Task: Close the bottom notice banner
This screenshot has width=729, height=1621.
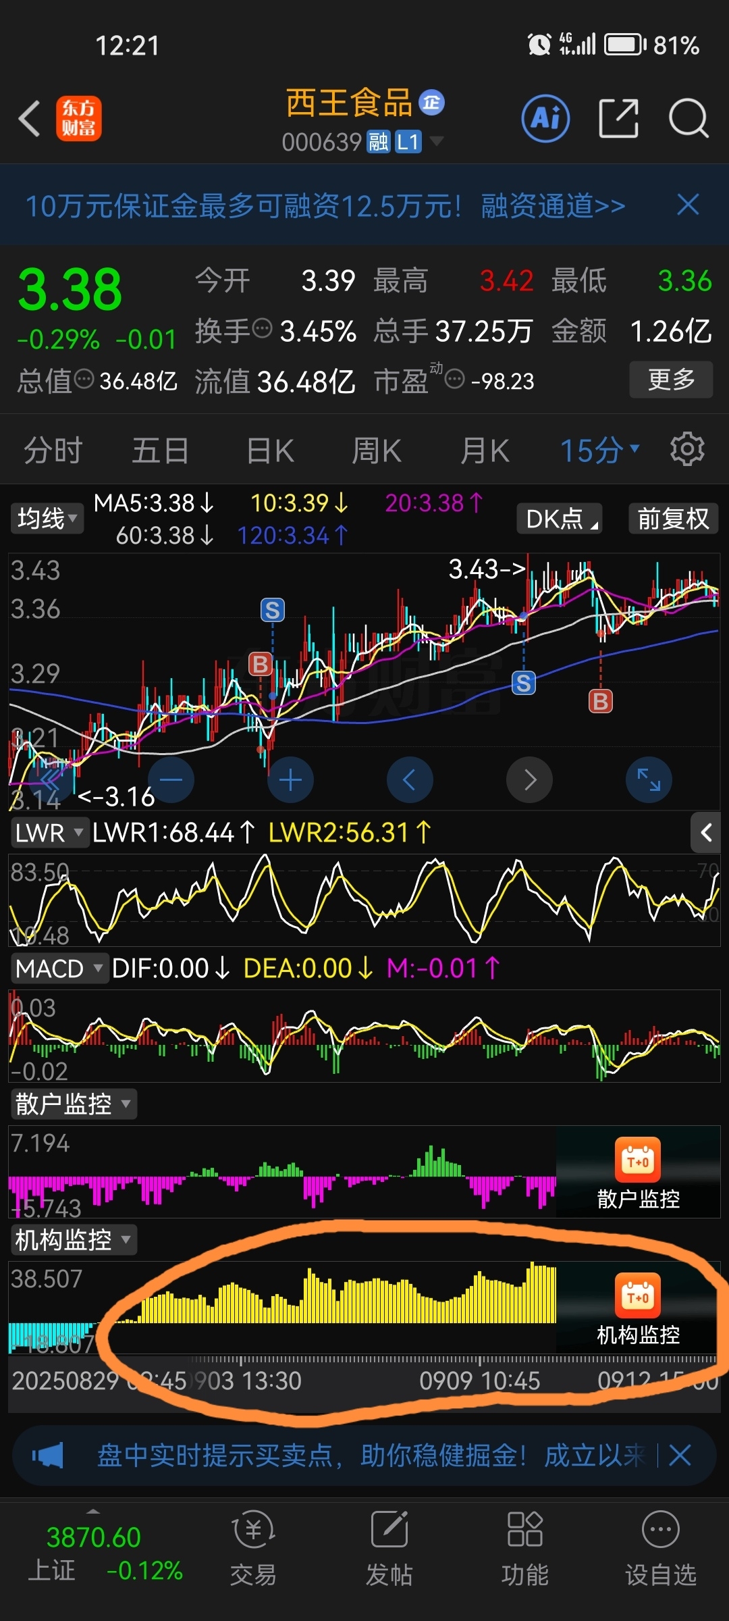Action: click(680, 1456)
